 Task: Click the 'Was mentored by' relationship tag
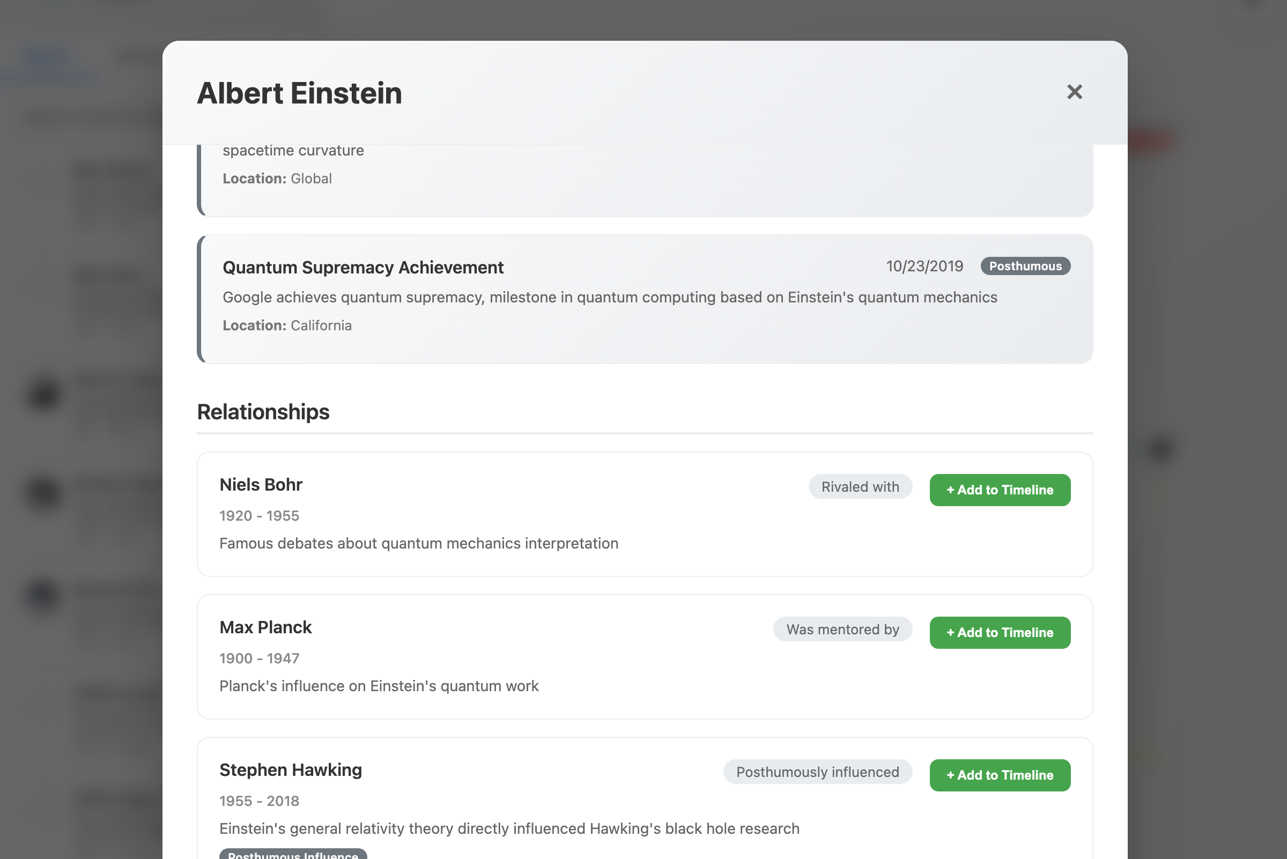tap(842, 629)
